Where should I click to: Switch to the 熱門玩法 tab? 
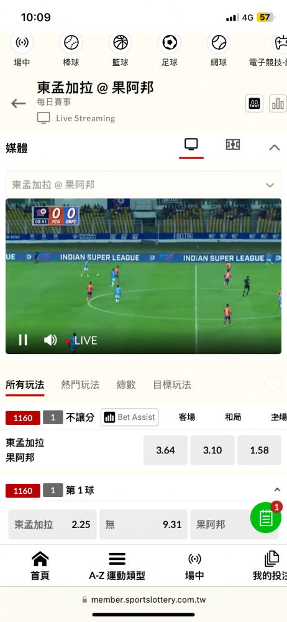(x=80, y=384)
